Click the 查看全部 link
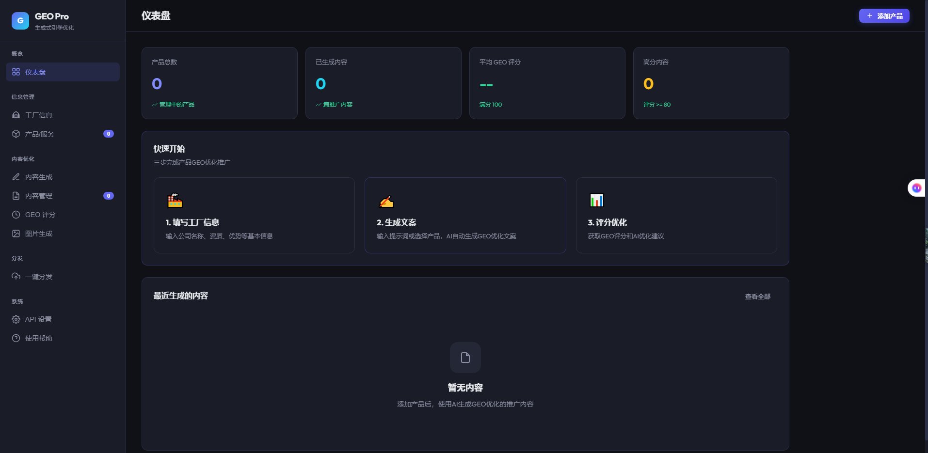Viewport: 928px width, 453px height. coord(758,297)
